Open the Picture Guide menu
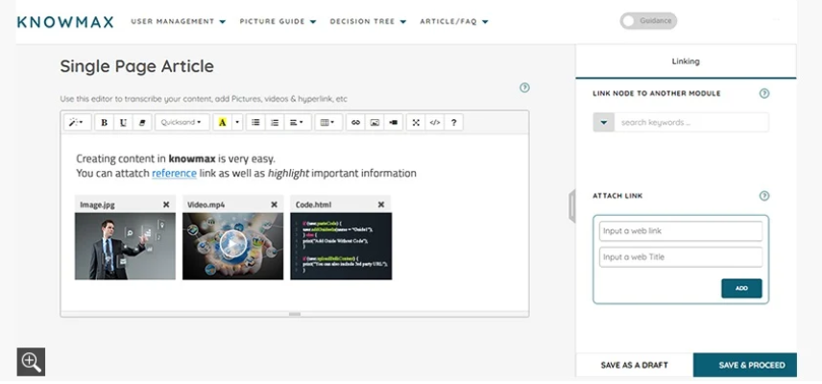 click(x=278, y=21)
